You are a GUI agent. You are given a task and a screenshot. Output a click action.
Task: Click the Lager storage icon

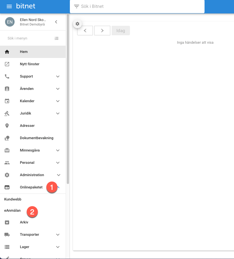point(7,247)
